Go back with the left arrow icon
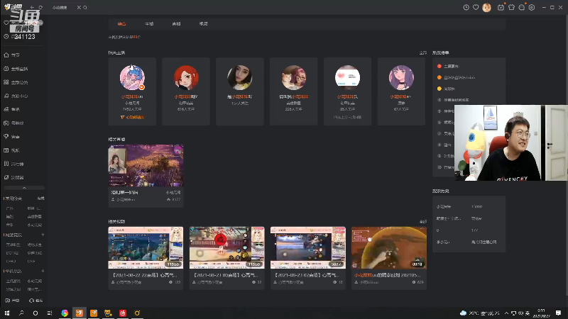Image resolution: width=568 pixels, height=319 pixels. tap(32, 7)
